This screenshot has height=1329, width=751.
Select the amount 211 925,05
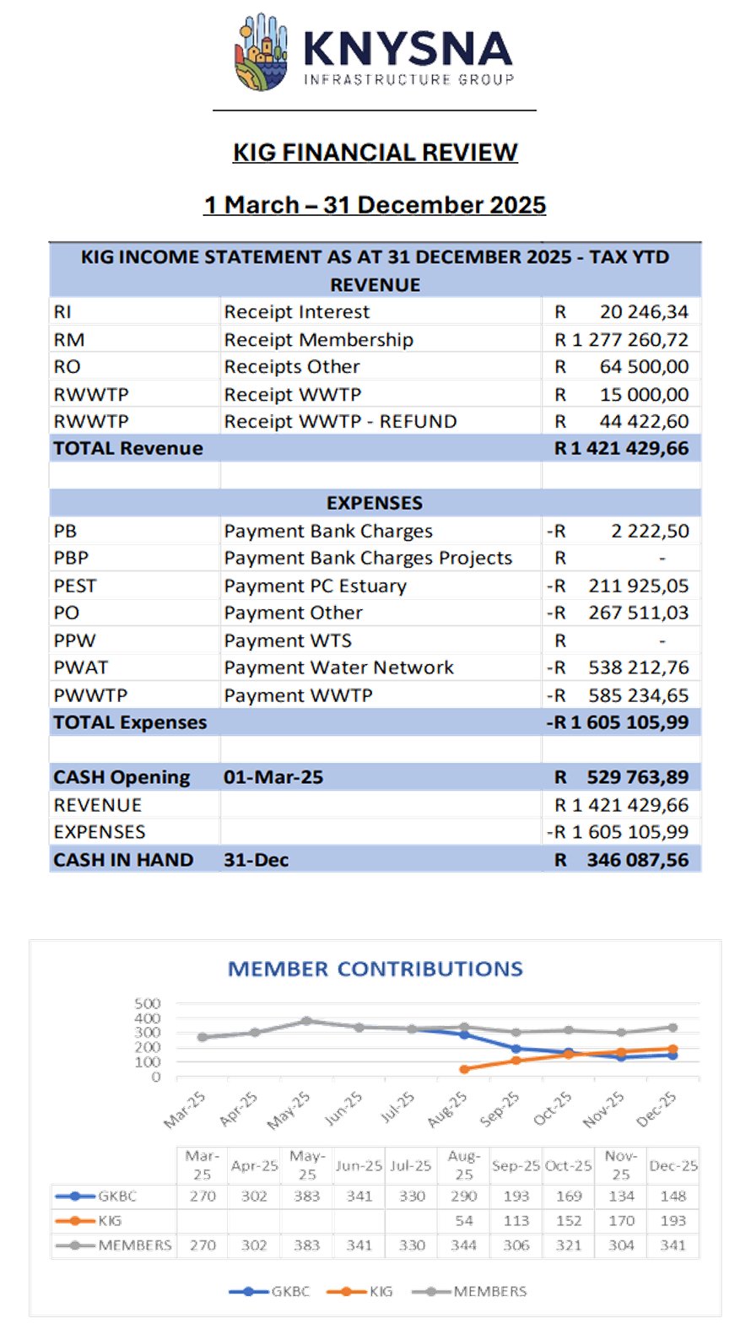pyautogui.click(x=639, y=586)
